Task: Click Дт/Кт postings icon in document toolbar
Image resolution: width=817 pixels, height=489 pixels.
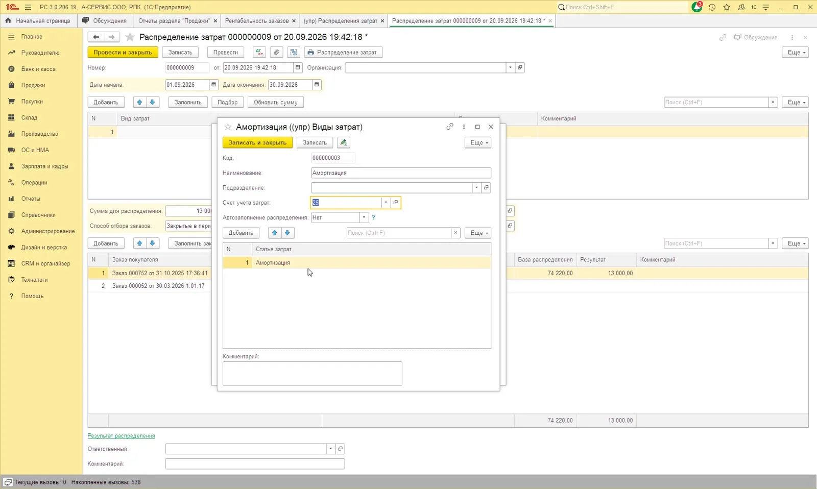Action: click(x=259, y=52)
